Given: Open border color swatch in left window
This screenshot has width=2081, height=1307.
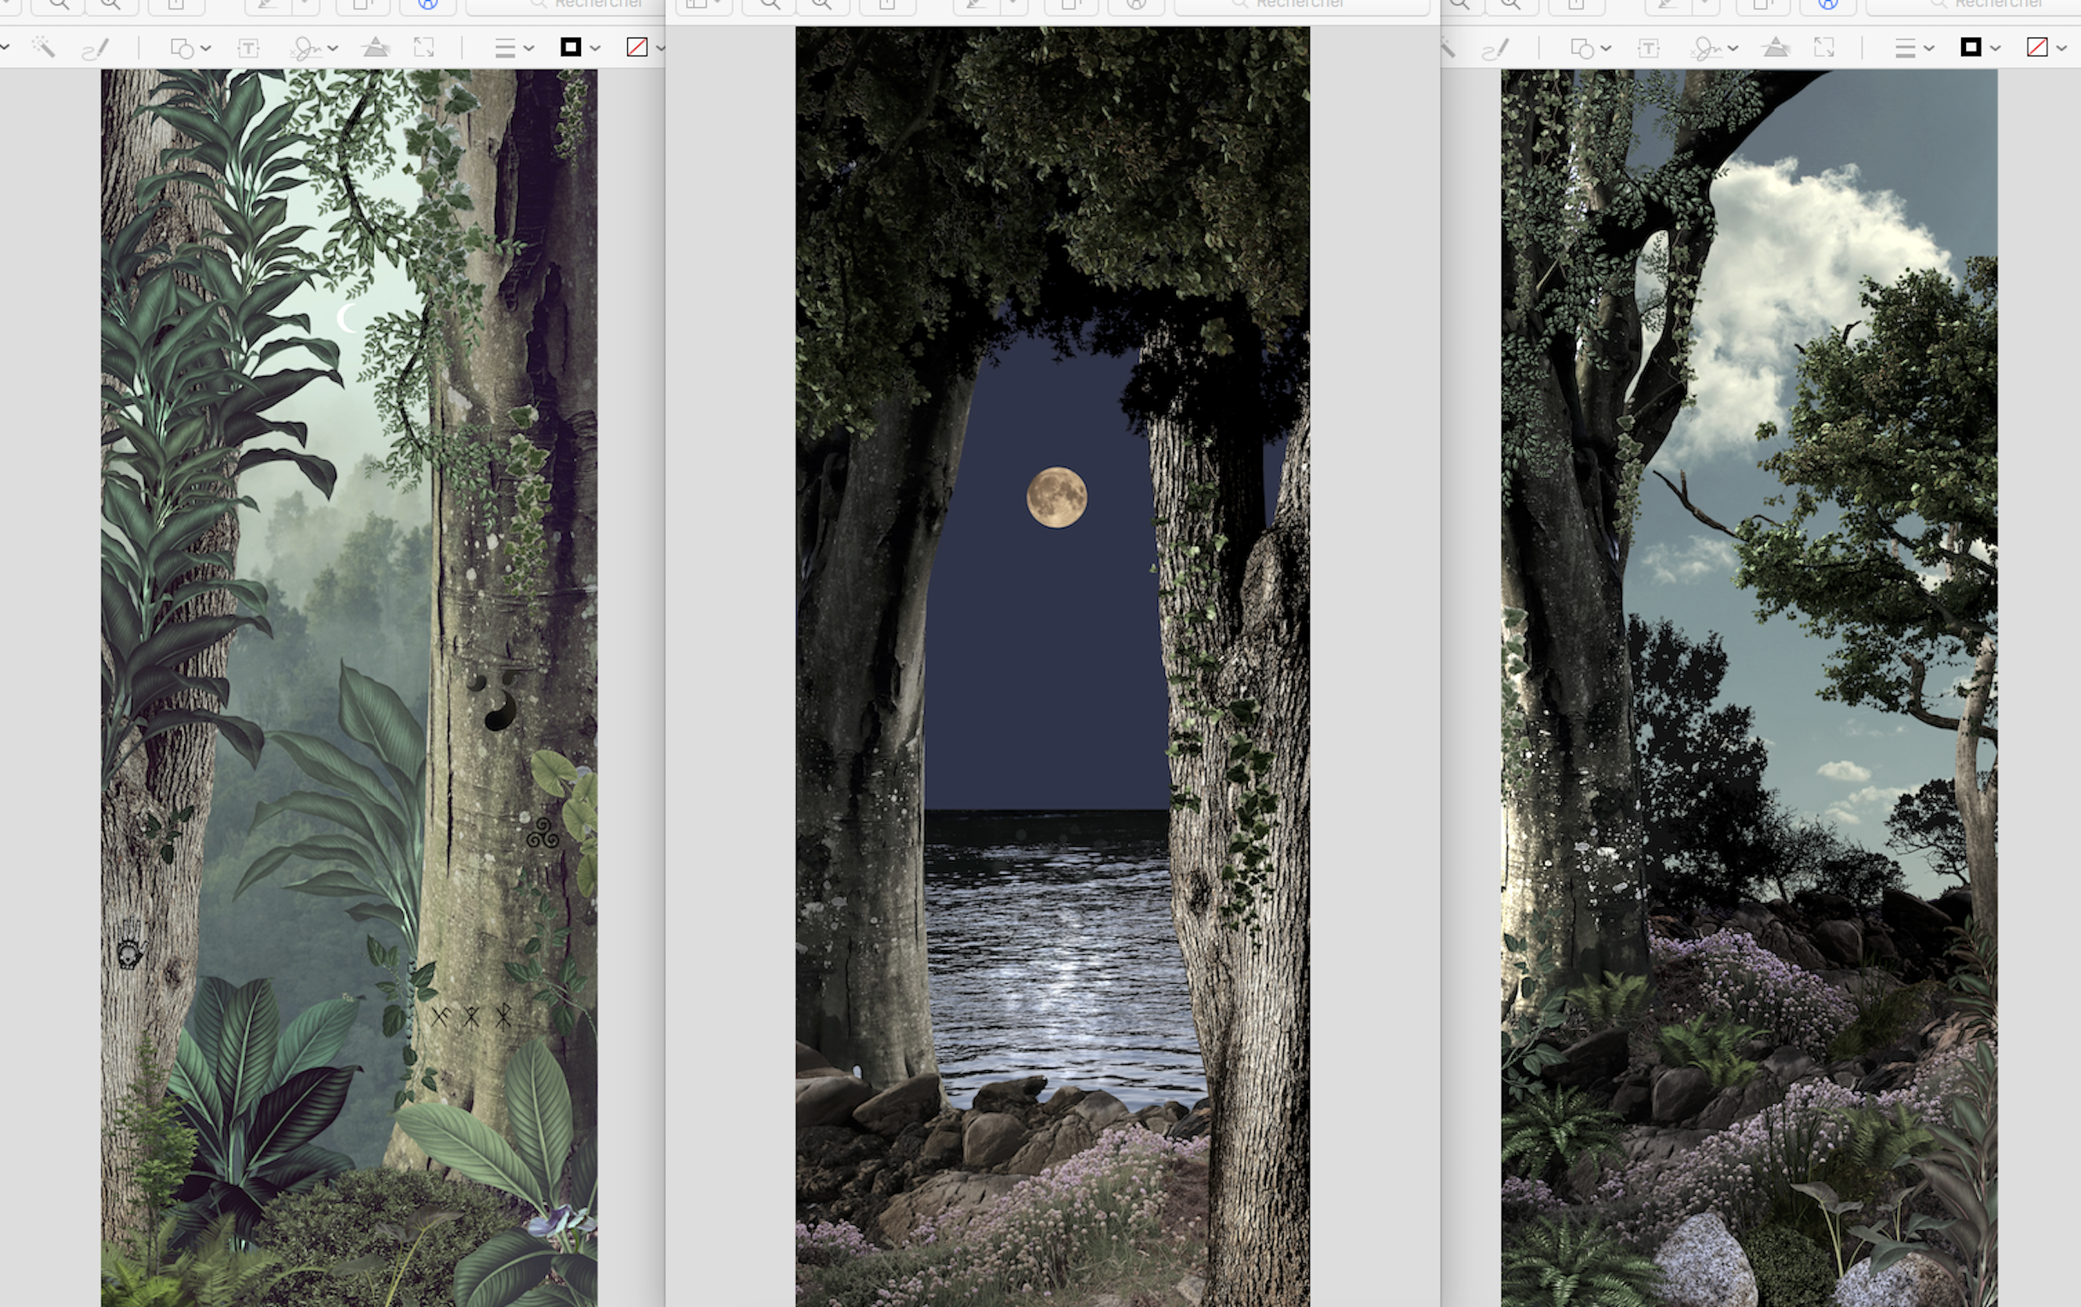Looking at the screenshot, I should pos(572,47).
